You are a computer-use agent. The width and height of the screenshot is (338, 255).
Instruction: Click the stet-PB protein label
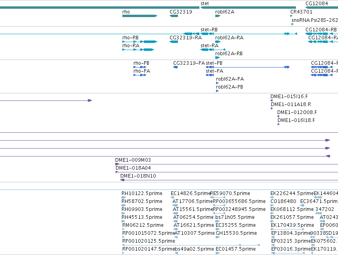214,63
